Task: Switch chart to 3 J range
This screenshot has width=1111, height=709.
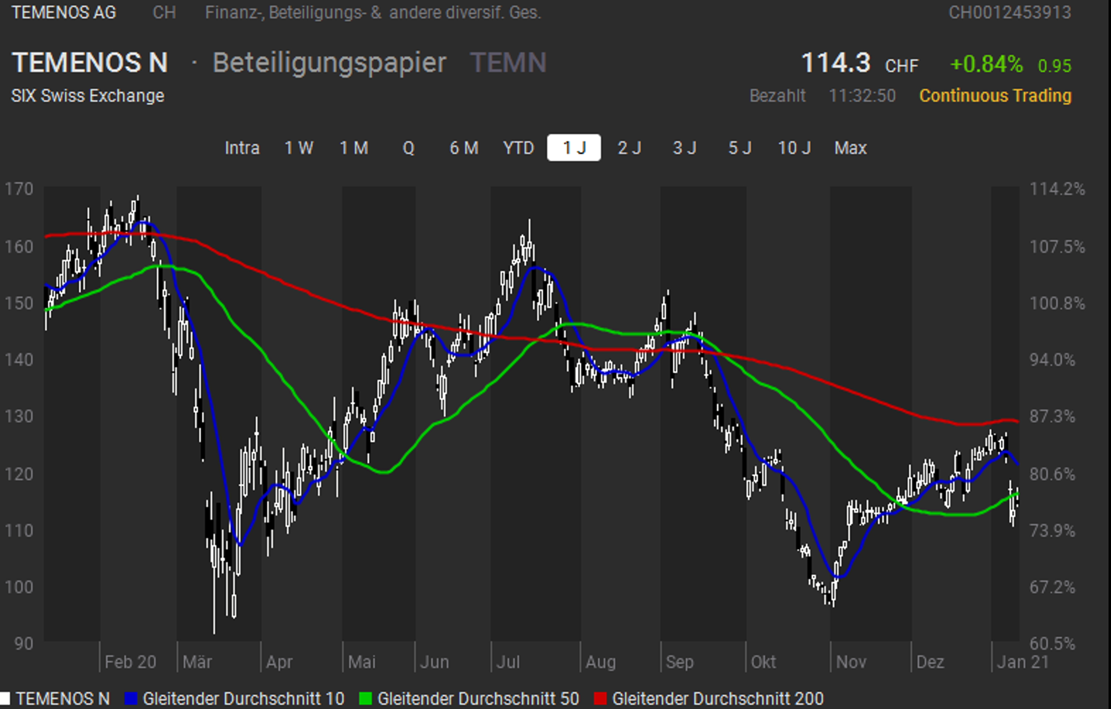Action: pyautogui.click(x=684, y=148)
